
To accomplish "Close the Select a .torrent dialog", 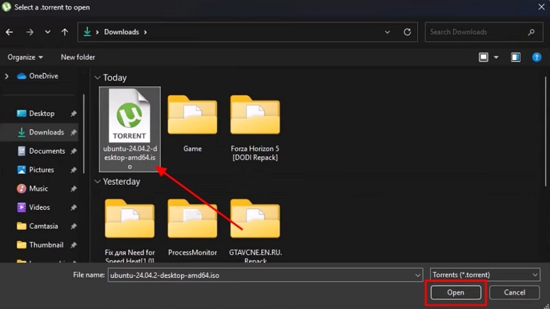I will coord(541,7).
